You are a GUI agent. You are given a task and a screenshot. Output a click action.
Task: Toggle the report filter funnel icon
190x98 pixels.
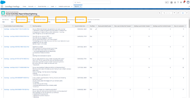coord(174,13)
